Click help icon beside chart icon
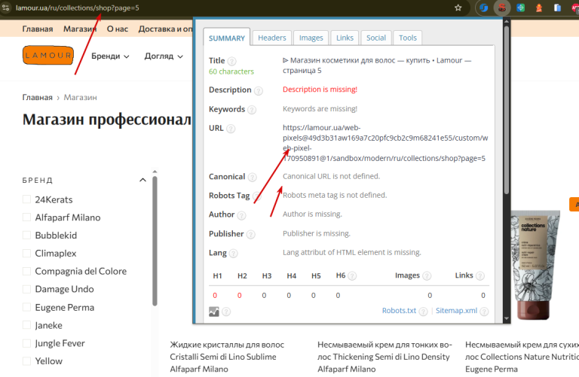The width and height of the screenshot is (579, 377). point(226,312)
